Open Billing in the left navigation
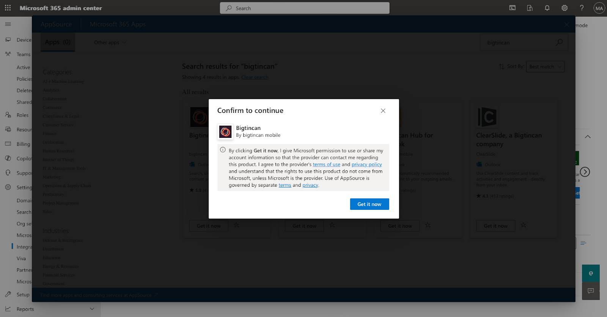The image size is (607, 317). 23,144
